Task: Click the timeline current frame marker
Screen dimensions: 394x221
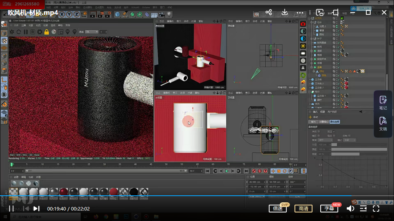Action: [x=12, y=164]
